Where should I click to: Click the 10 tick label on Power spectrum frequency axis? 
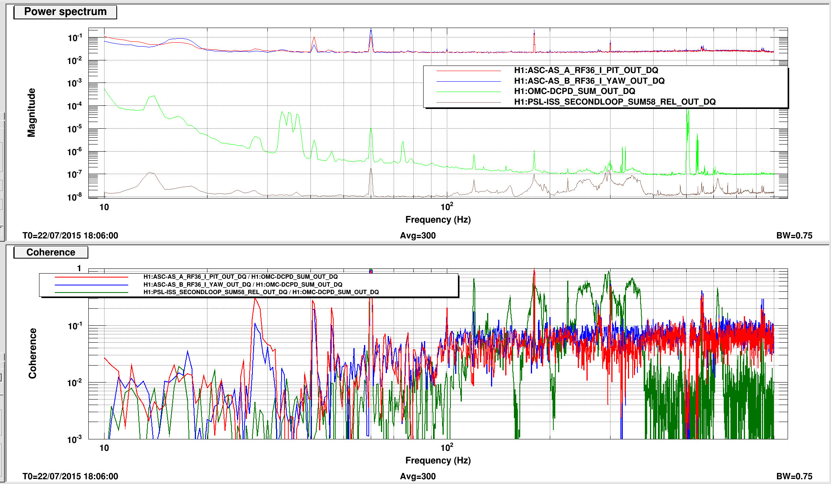[x=104, y=207]
